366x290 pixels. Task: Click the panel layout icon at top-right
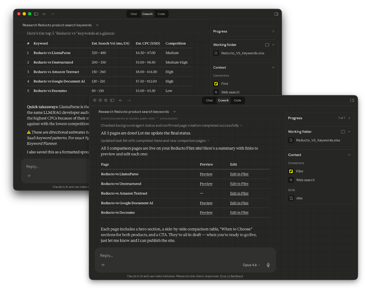[352, 100]
